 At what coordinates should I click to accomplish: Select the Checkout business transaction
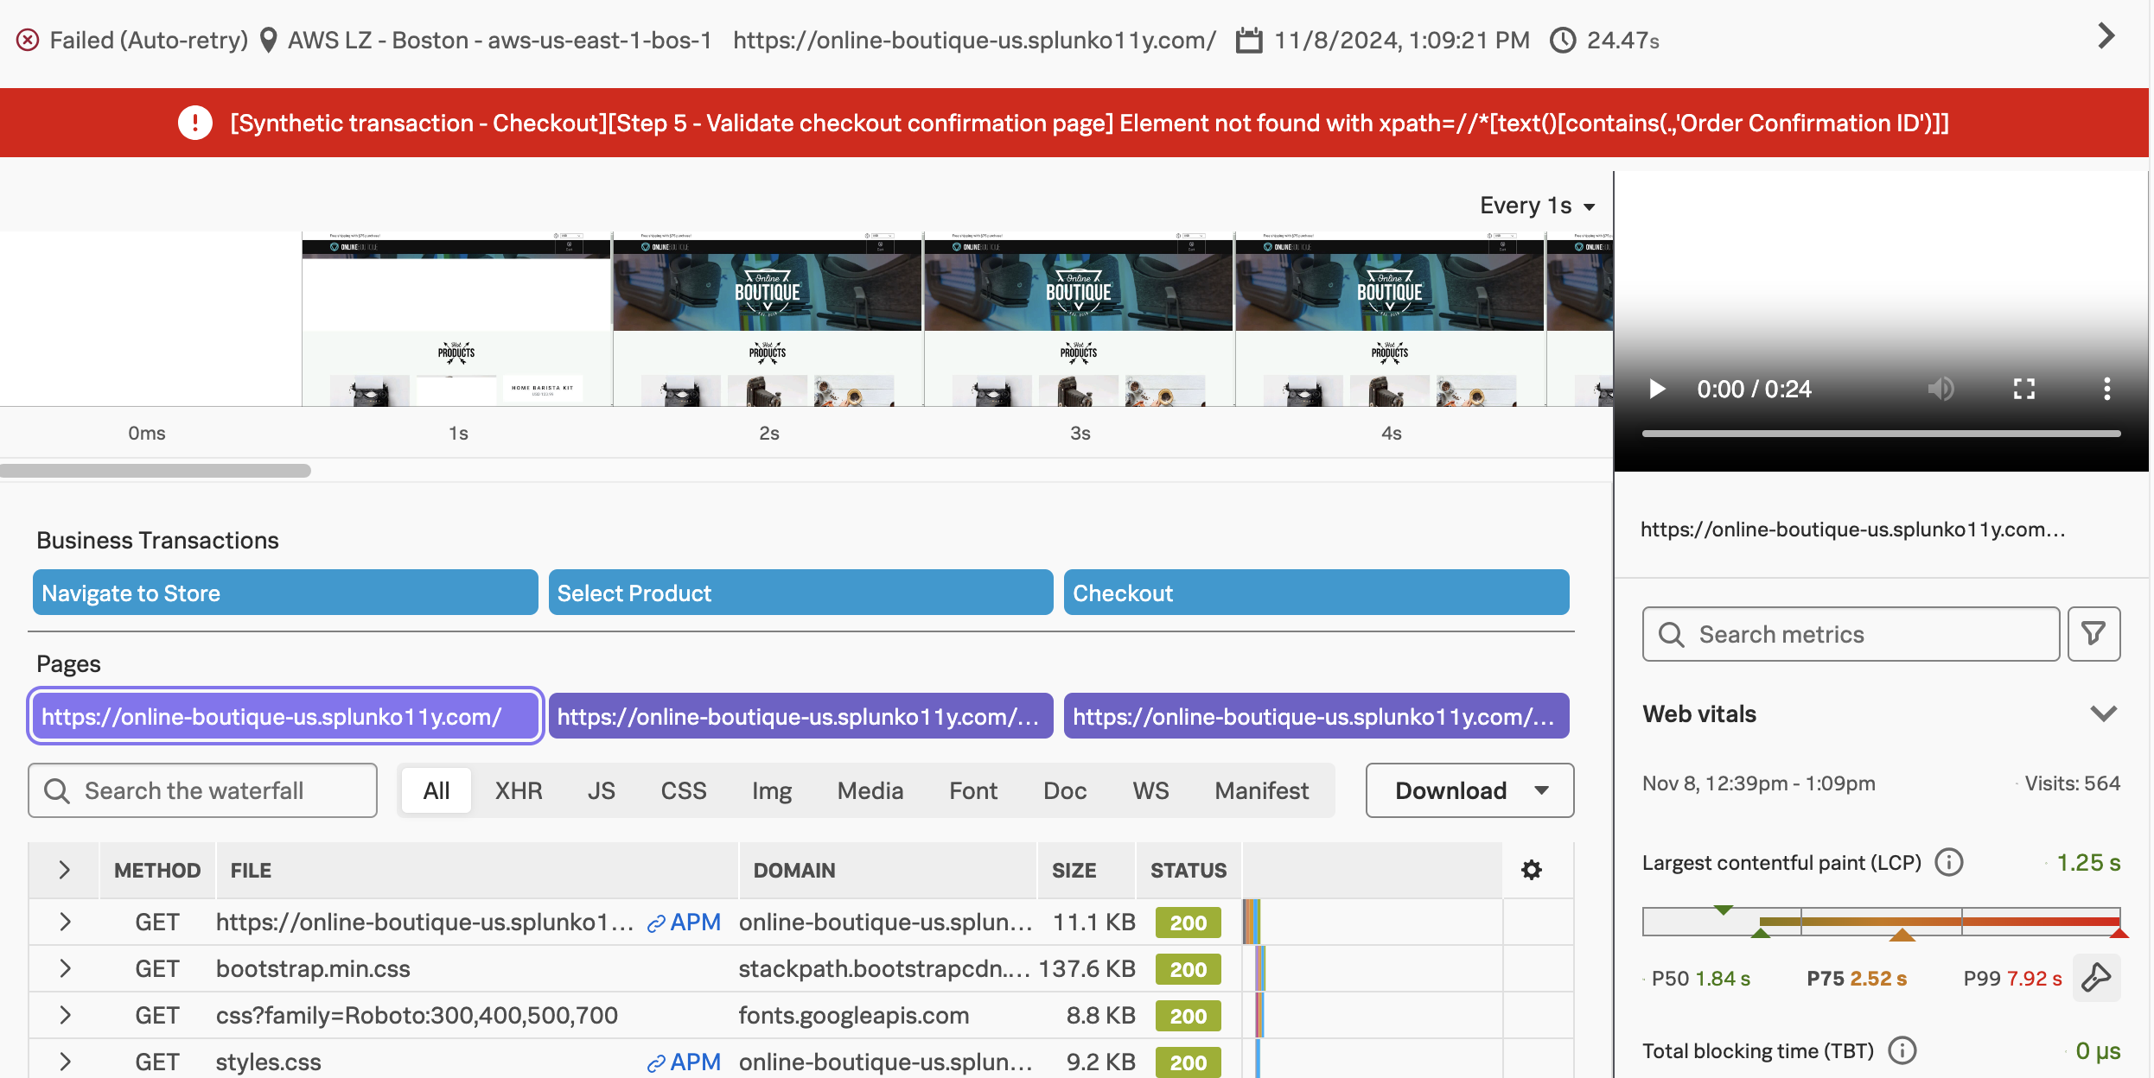click(x=1316, y=593)
